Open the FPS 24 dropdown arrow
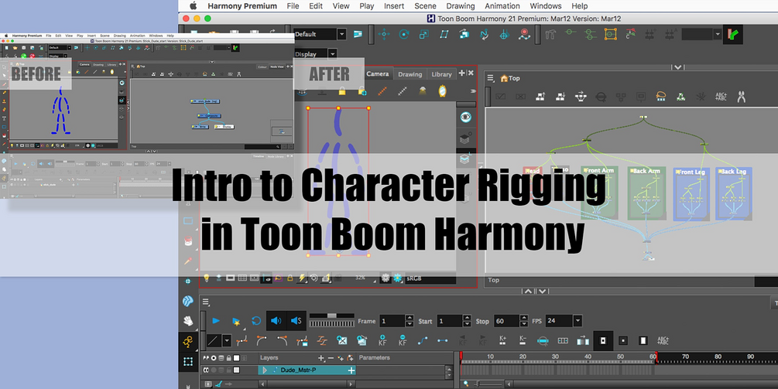 pos(578,321)
